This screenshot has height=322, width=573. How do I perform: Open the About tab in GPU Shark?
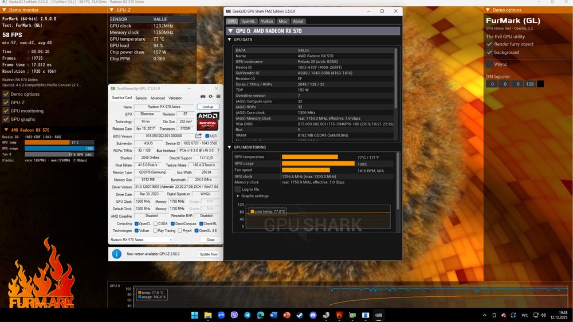point(298,21)
